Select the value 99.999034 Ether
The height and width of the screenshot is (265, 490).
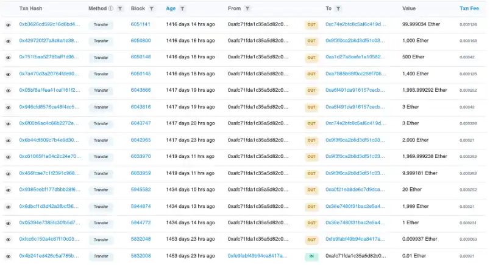[x=421, y=24]
